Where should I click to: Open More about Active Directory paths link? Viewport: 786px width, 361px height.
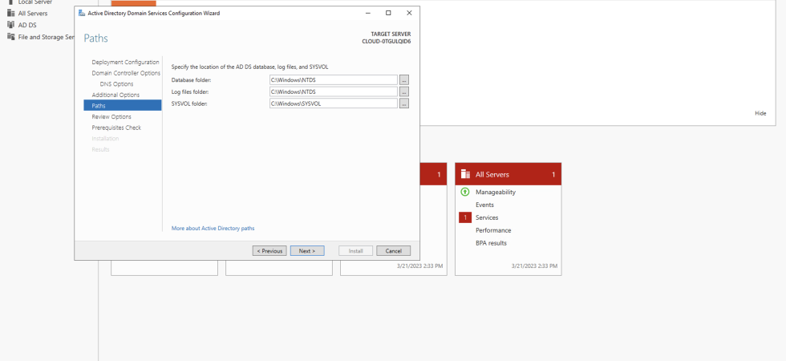(x=213, y=228)
